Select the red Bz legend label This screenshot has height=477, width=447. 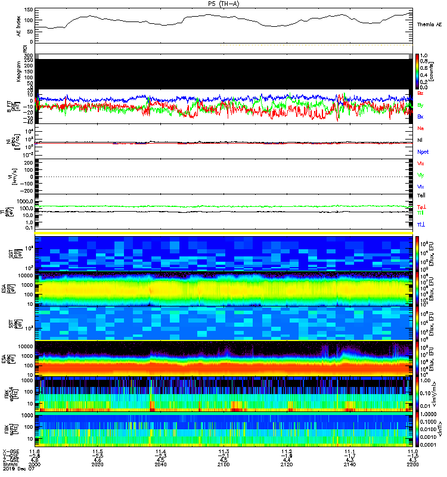pos(420,94)
